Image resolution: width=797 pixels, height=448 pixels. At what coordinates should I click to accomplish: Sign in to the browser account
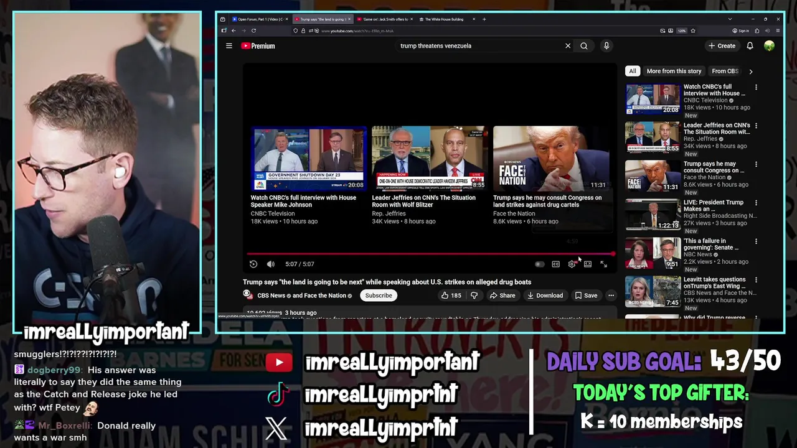point(741,30)
